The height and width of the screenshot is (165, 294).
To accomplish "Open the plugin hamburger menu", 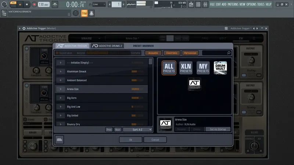I will pyautogui.click(x=254, y=38).
